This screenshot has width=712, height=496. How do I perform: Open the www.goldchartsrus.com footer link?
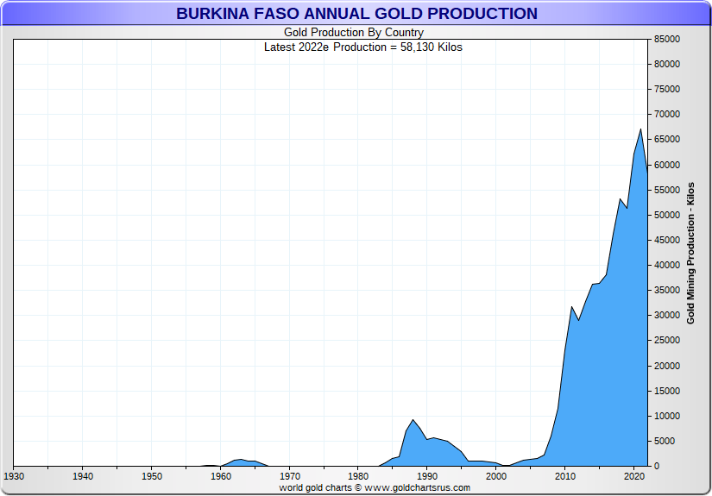pos(418,487)
